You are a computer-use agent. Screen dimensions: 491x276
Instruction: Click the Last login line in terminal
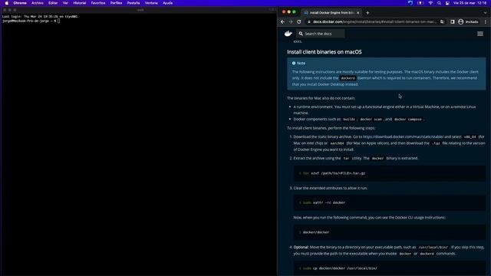click(40, 16)
